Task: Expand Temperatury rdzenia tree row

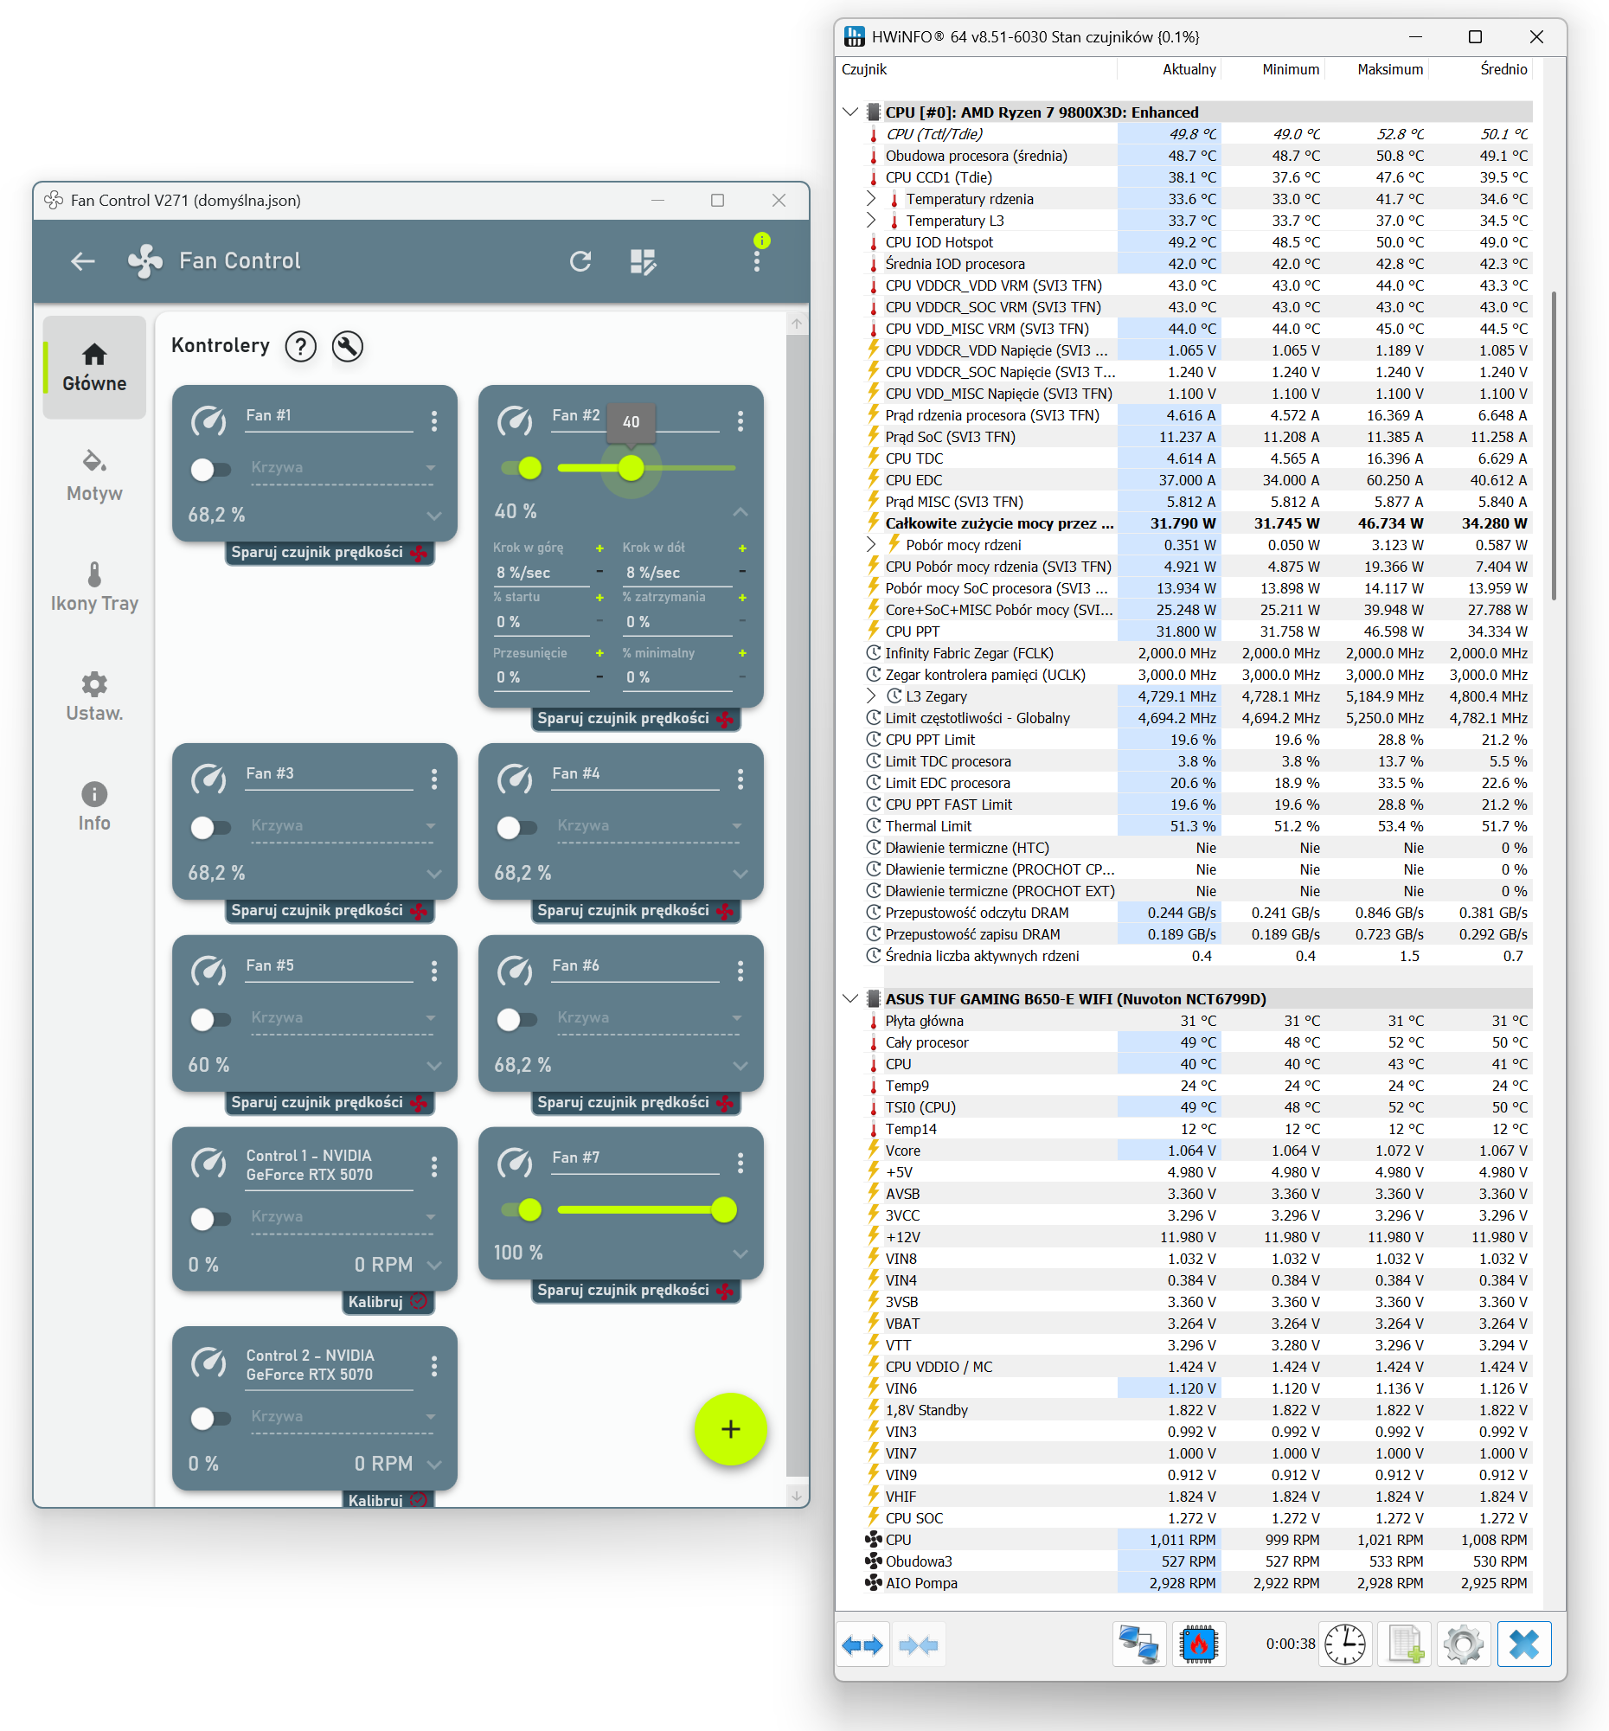Action: pos(872,198)
